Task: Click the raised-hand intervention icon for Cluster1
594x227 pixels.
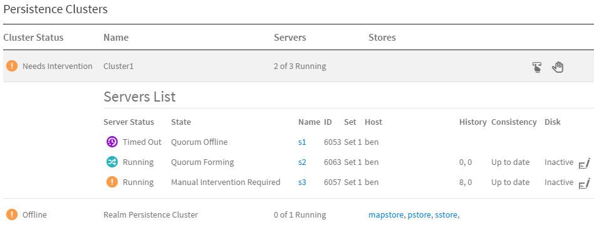Action: pos(558,66)
